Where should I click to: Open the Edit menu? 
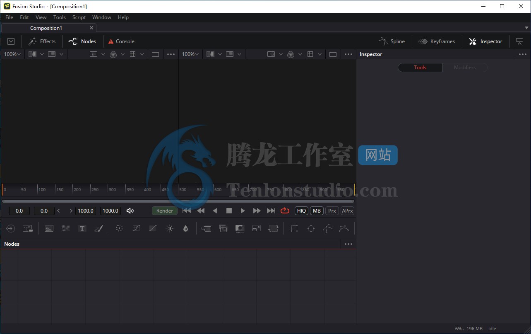[x=24, y=17]
